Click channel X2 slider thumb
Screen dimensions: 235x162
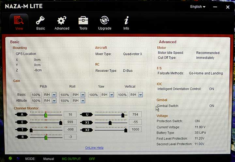point(126,130)
